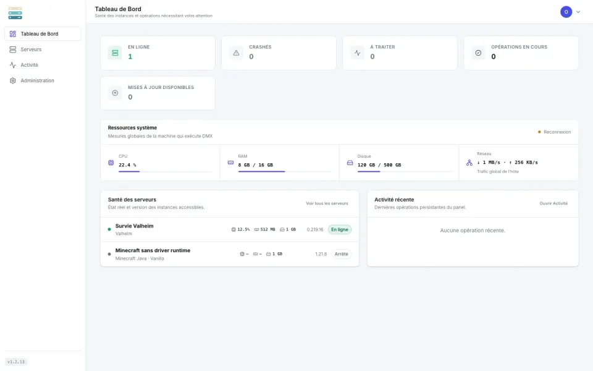Click the Crashés warning triangle icon
The height and width of the screenshot is (371, 593).
tap(236, 53)
